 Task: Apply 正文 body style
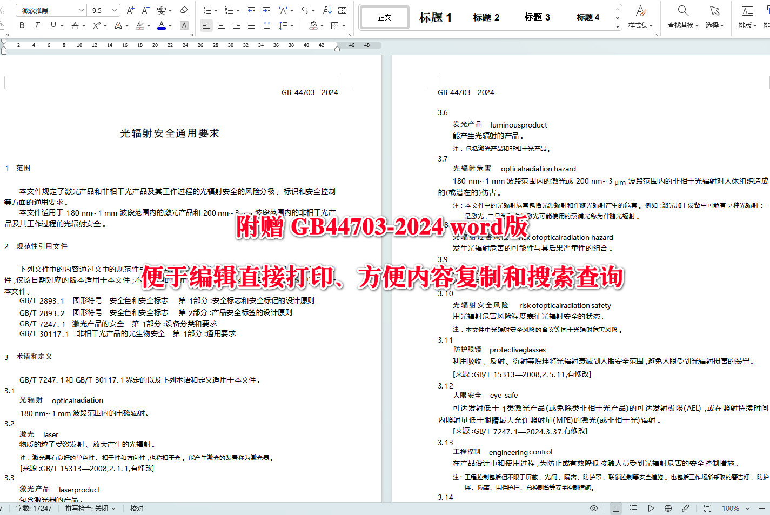[x=385, y=17]
